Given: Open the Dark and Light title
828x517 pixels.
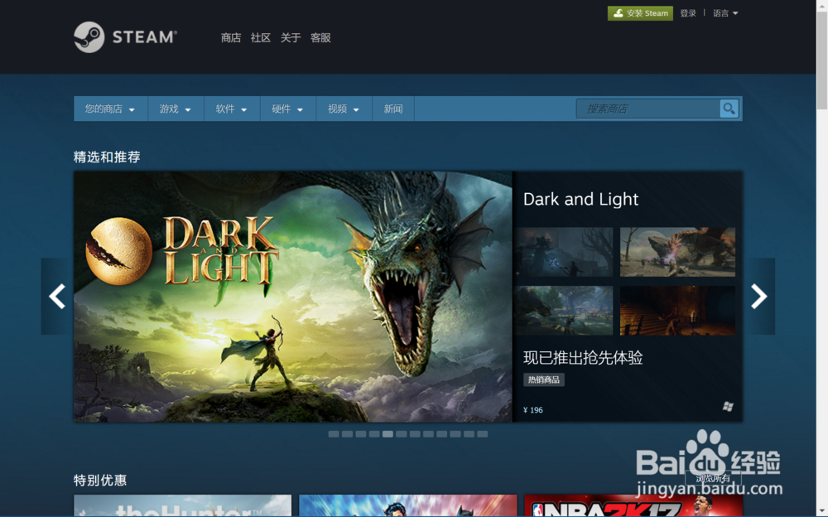Looking at the screenshot, I should click(580, 200).
